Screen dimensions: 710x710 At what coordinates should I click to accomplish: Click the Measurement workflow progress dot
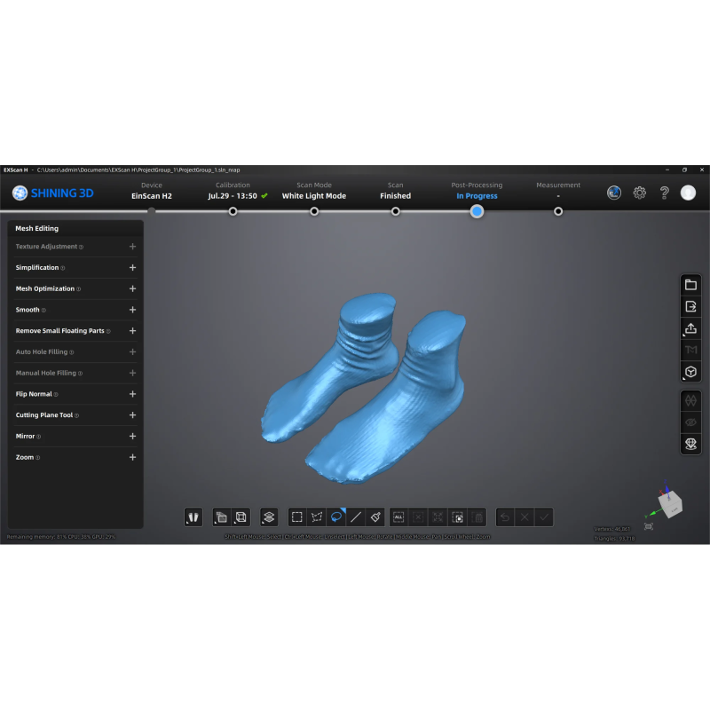click(x=558, y=211)
